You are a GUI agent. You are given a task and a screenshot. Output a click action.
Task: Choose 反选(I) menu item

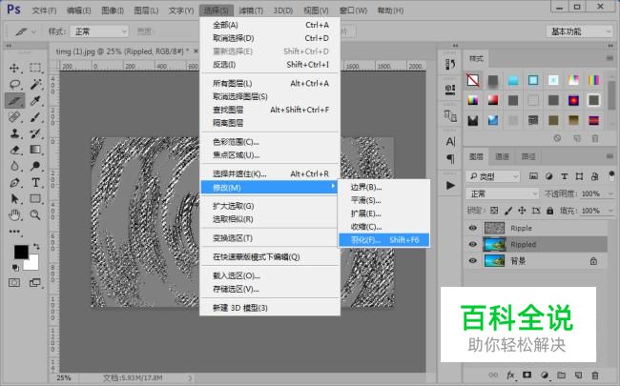pyautogui.click(x=270, y=65)
